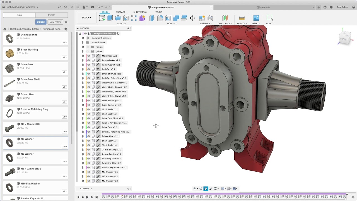The width and height of the screenshot is (357, 201).
Task: Toggle eye icon for Origin folder
Action: [x=88, y=47]
